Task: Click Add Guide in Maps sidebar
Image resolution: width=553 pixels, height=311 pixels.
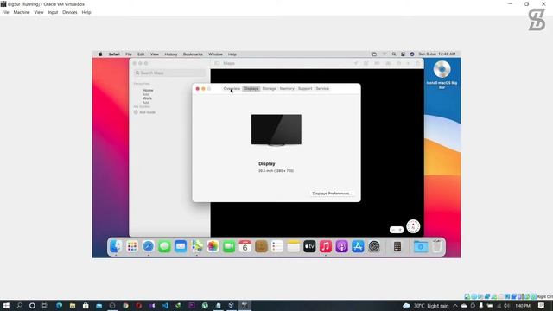Action: click(144, 112)
